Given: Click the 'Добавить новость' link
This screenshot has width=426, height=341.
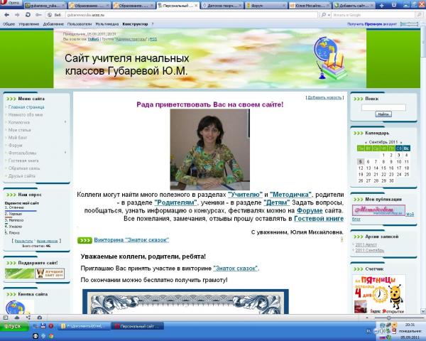Looking at the screenshot, I should point(324,97).
